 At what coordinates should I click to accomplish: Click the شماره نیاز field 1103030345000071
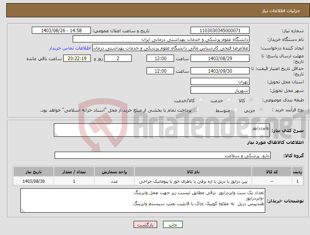220,31
